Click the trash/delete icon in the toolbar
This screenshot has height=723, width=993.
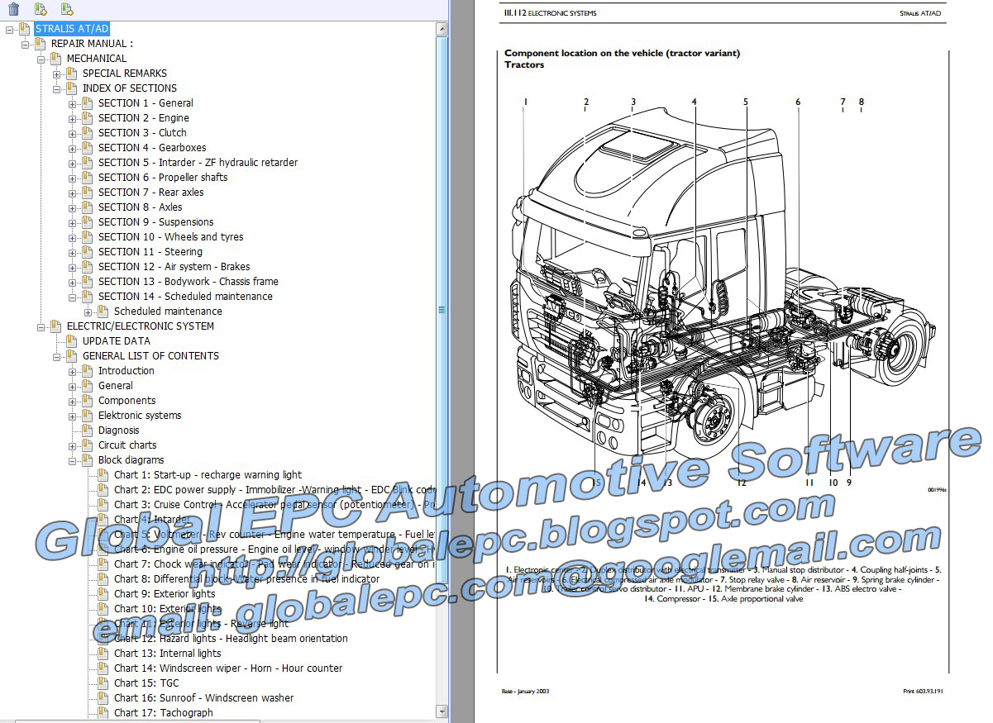click(12, 9)
